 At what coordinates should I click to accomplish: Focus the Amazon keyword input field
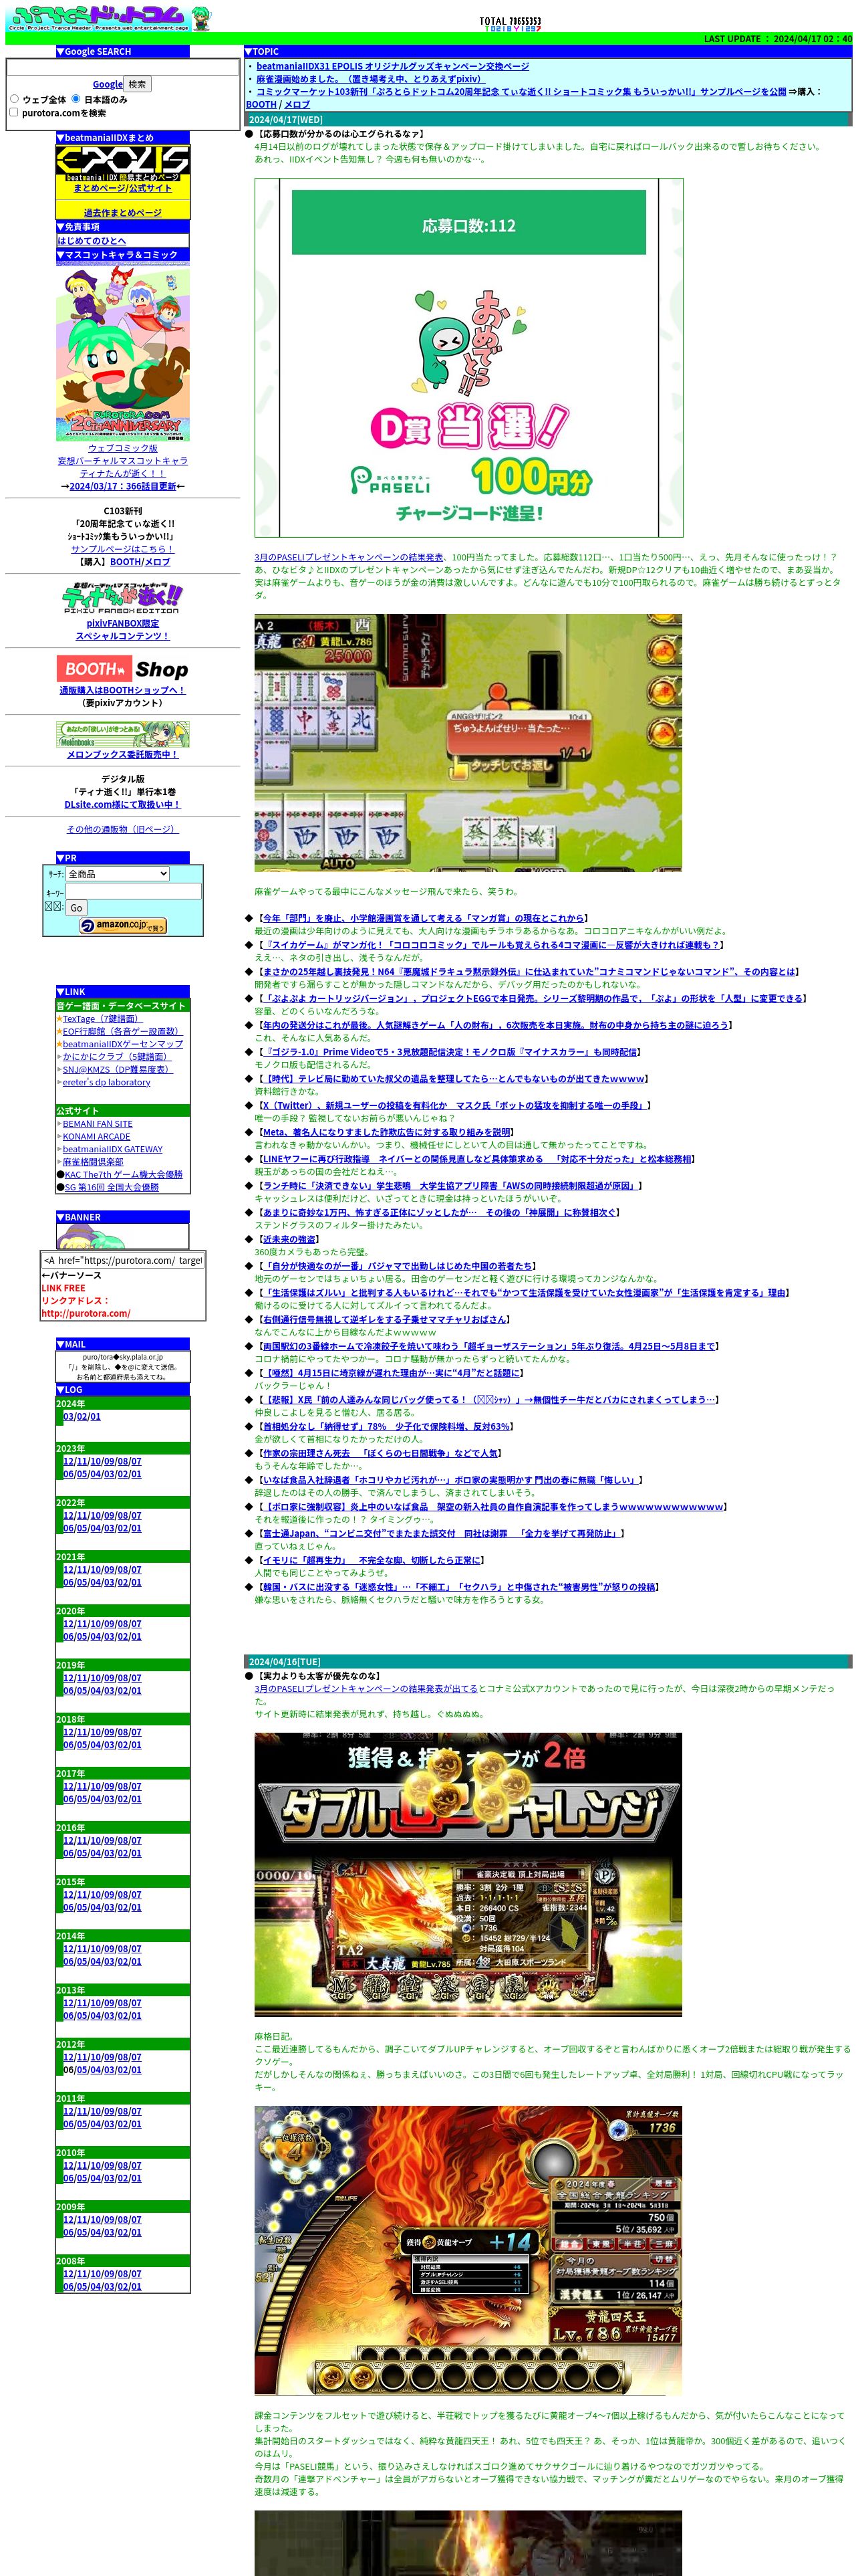(x=133, y=891)
